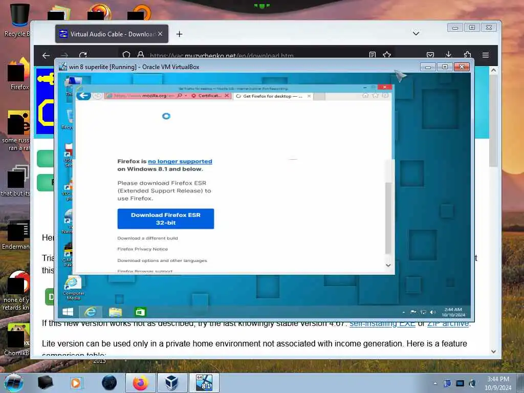Click Internet Explorer on VM taskbar
This screenshot has height=393, width=524.
[x=90, y=312]
